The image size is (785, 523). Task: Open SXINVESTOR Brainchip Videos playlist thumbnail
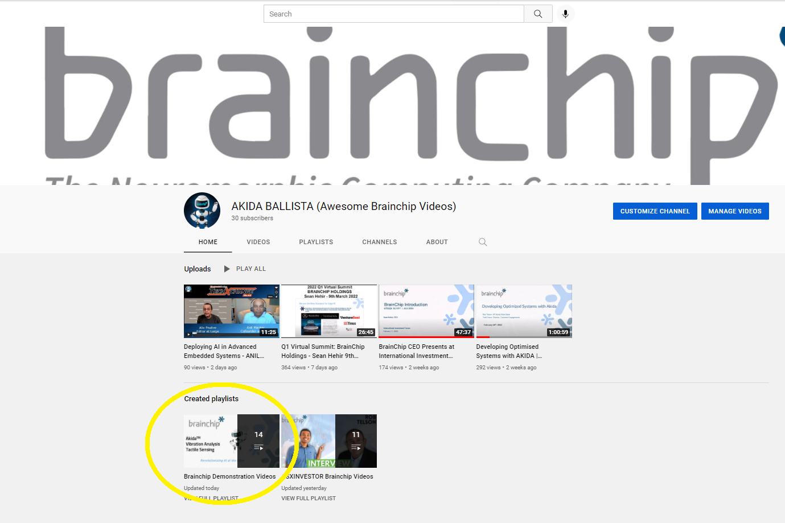[329, 441]
